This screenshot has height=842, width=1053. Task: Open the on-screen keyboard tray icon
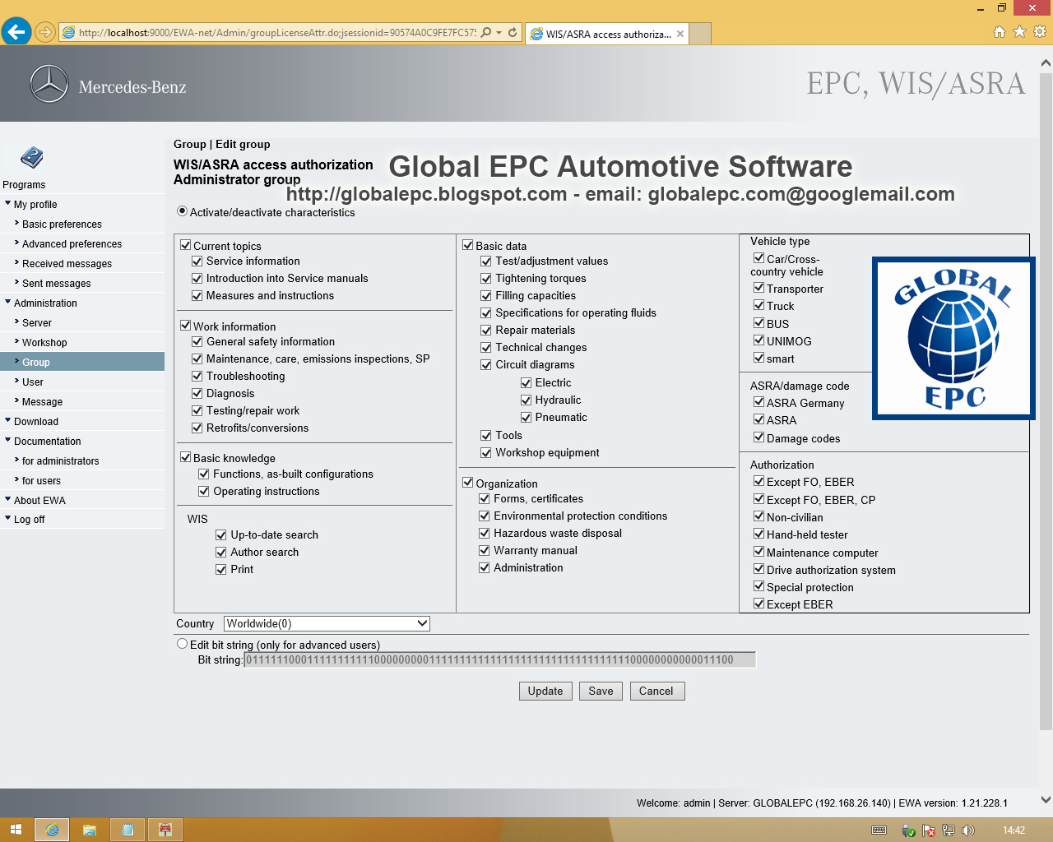tap(879, 830)
